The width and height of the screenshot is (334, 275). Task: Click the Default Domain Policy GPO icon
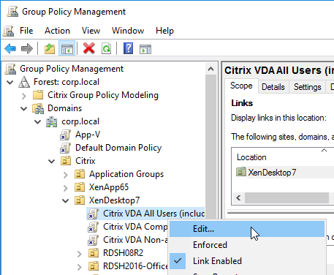[x=65, y=148]
